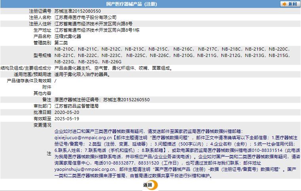Click model NB-226G in the specification list

[x=112, y=62]
